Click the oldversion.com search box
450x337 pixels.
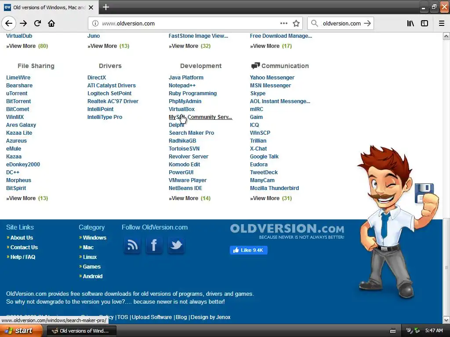click(341, 24)
